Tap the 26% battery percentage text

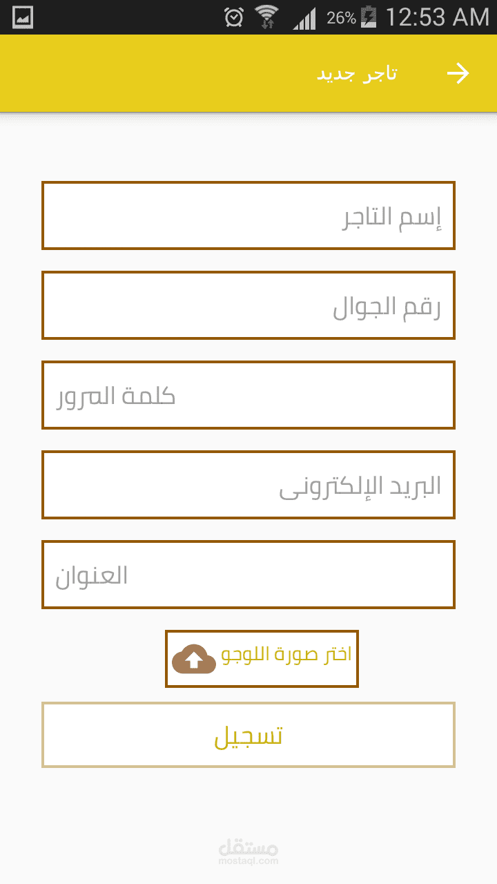coord(341,18)
